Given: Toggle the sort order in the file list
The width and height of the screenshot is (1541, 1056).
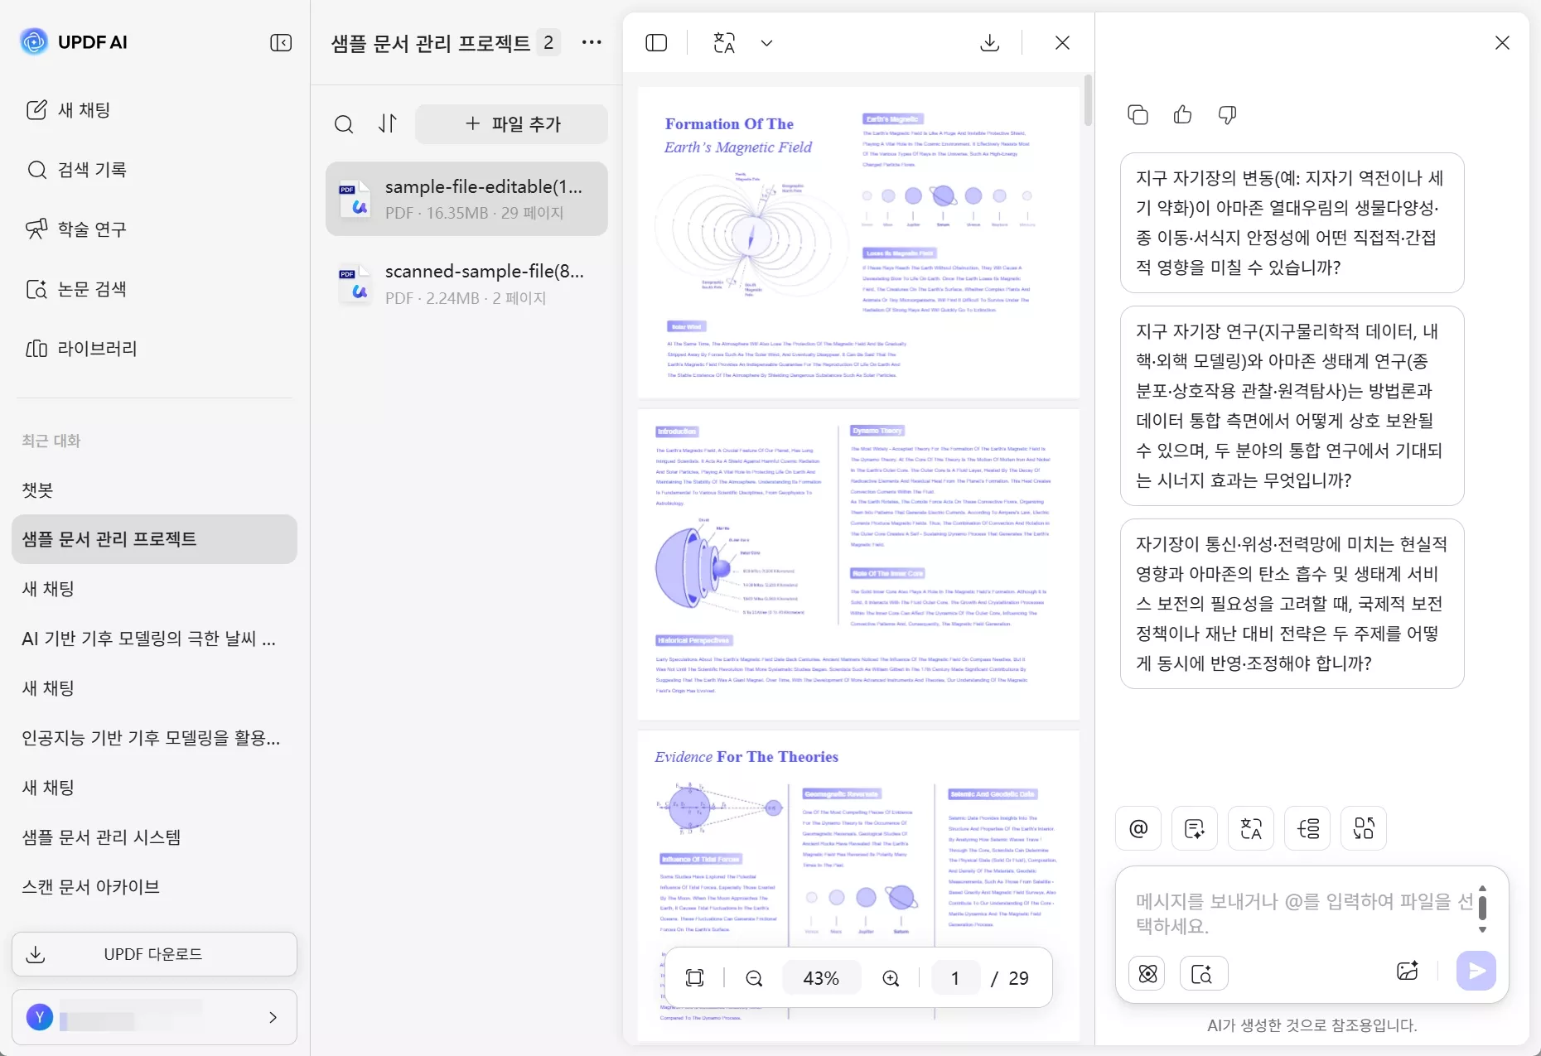Looking at the screenshot, I should 388,124.
